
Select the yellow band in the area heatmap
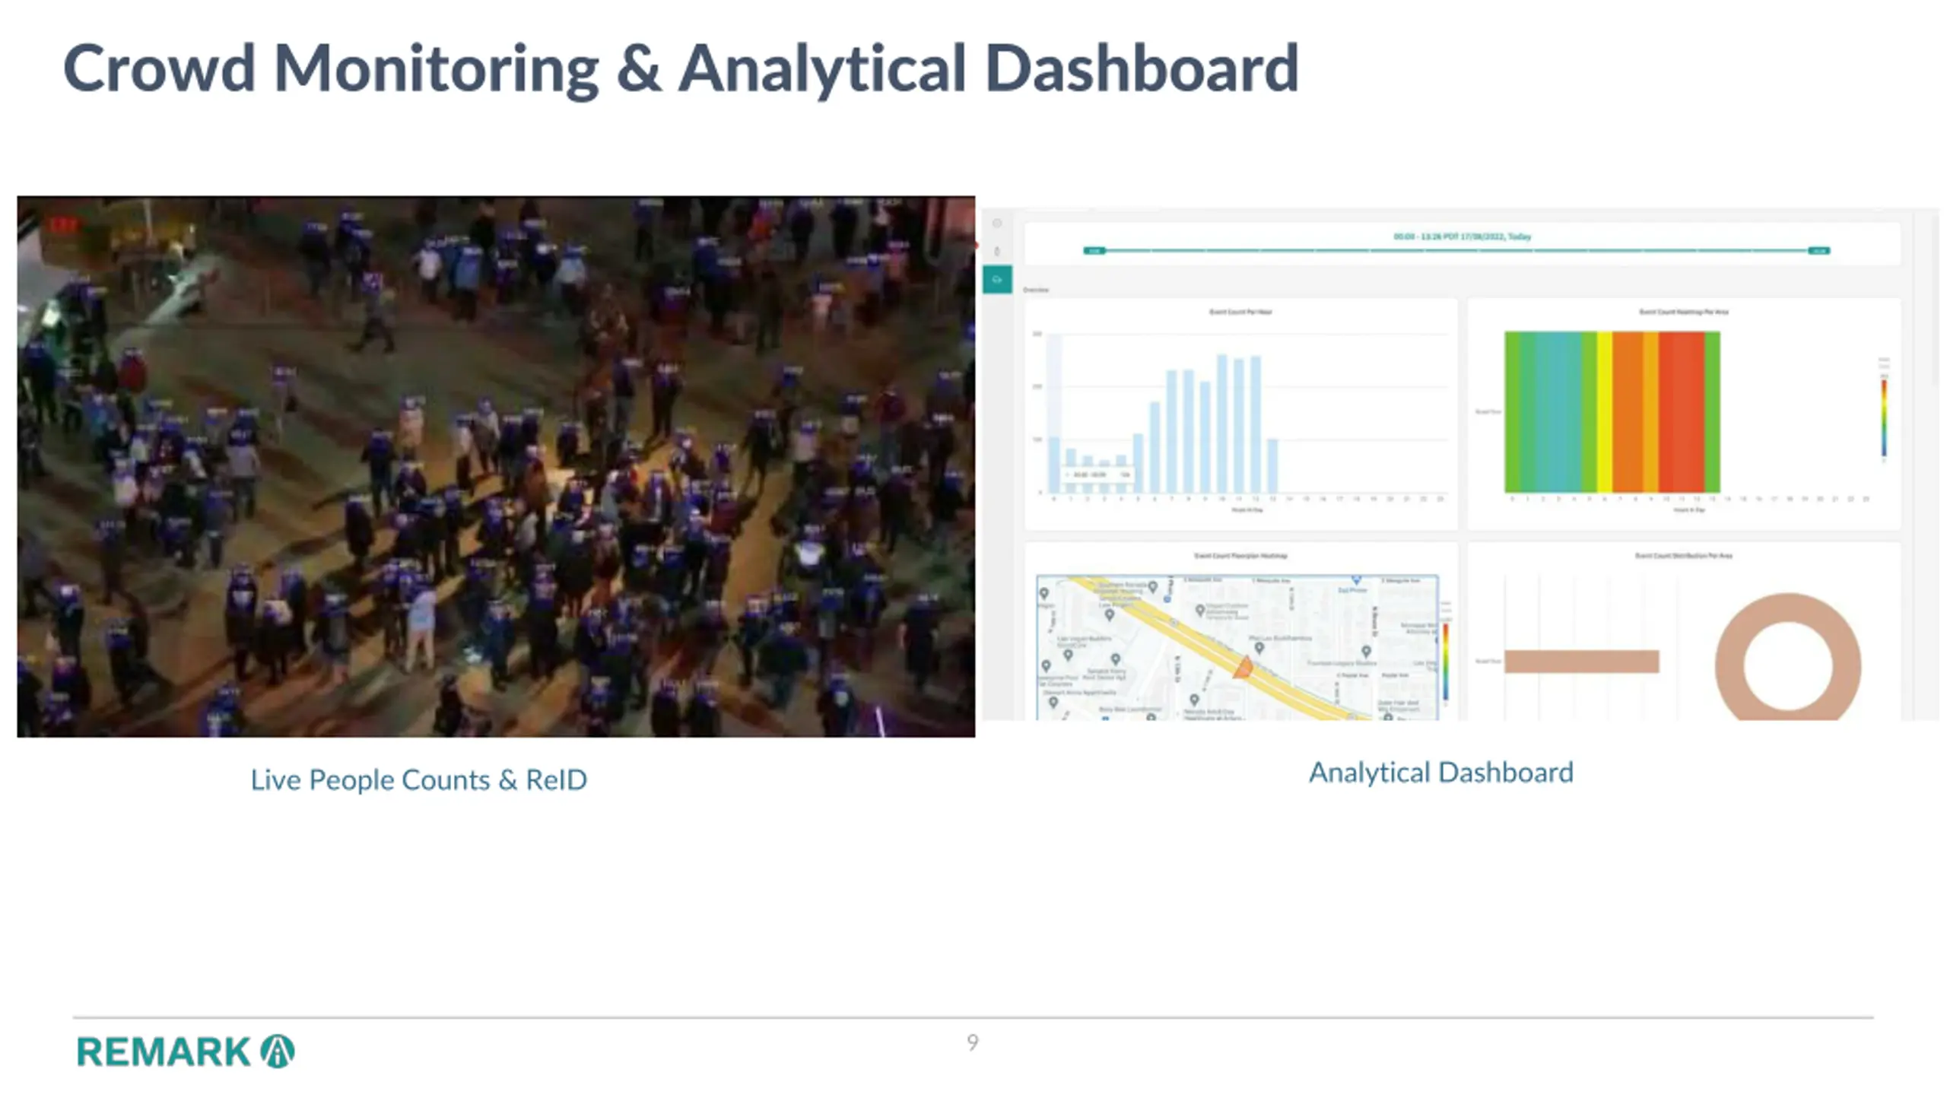coord(1604,412)
